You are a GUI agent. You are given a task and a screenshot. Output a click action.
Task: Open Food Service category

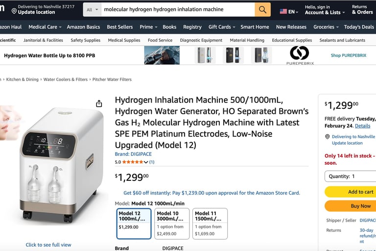pyautogui.click(x=160, y=40)
